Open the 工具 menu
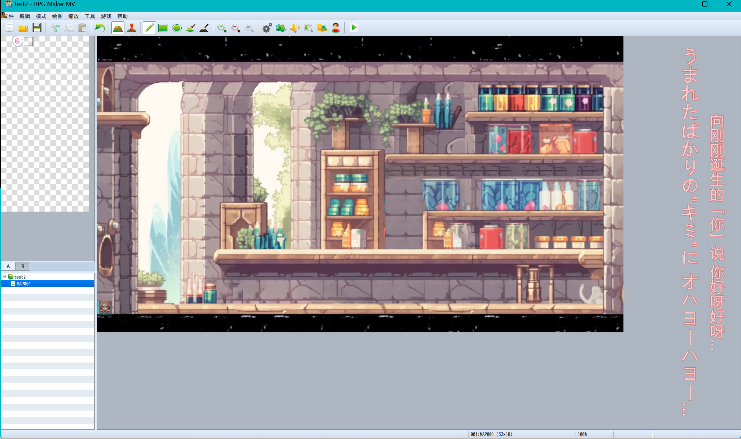This screenshot has height=439, width=741. (90, 16)
